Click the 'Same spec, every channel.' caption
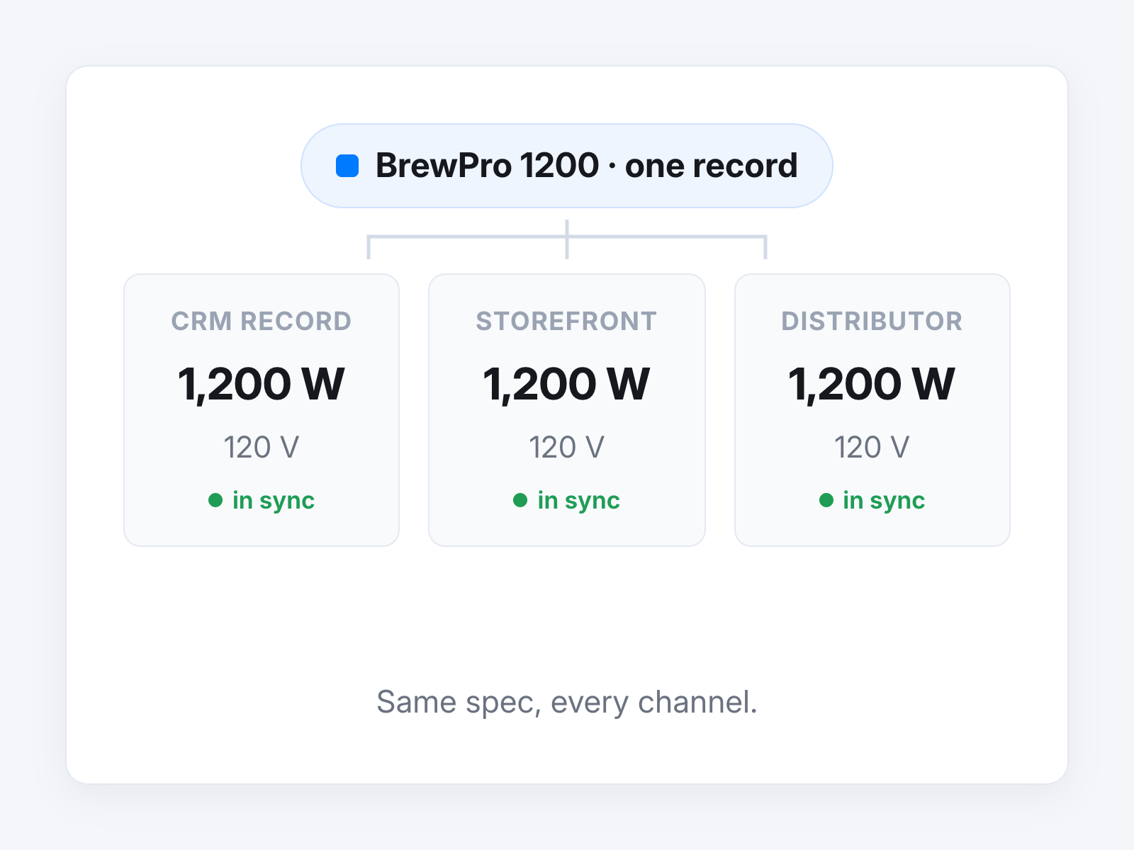The width and height of the screenshot is (1134, 850). (567, 703)
